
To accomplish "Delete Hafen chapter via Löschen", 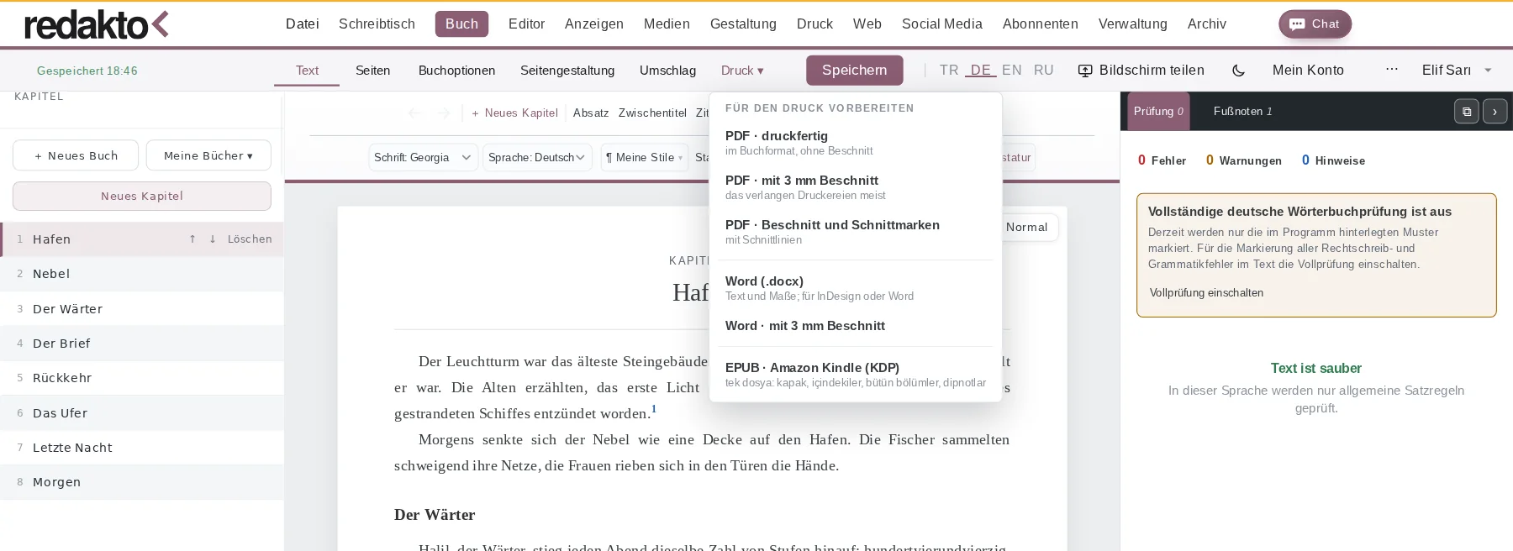I will pos(250,239).
